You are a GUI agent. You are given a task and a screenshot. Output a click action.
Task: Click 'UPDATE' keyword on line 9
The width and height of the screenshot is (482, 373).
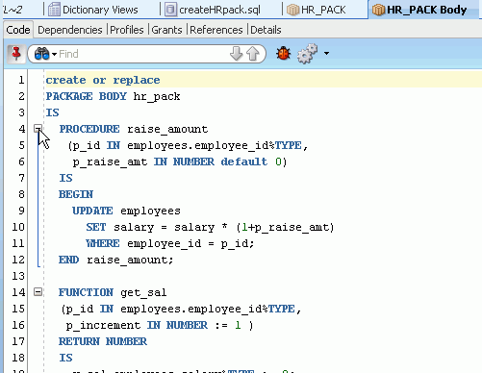(x=92, y=211)
